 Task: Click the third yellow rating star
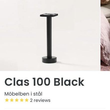click(x=17, y=100)
